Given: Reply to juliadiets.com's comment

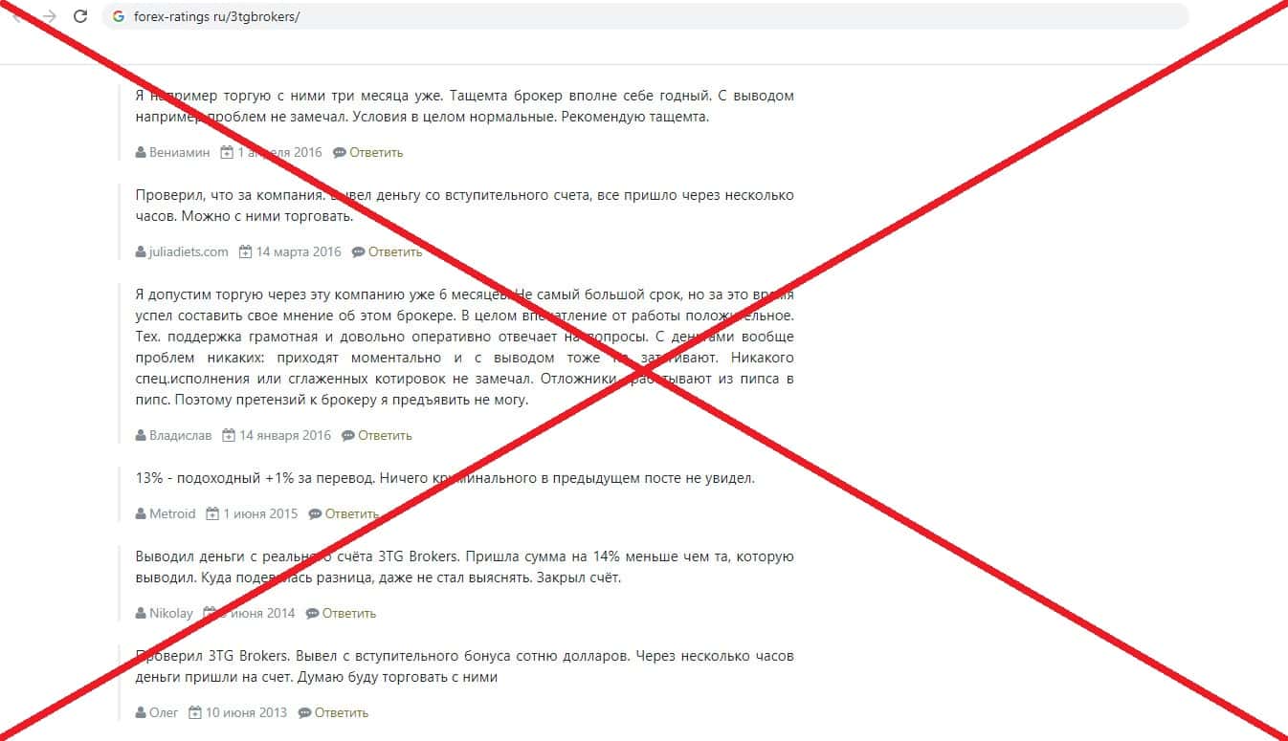Looking at the screenshot, I should [x=395, y=252].
